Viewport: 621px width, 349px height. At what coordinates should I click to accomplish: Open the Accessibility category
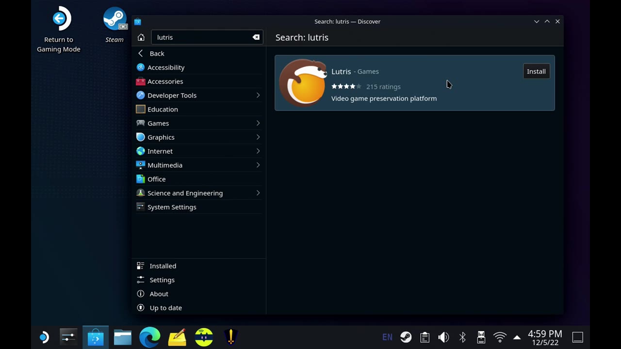(x=199, y=67)
